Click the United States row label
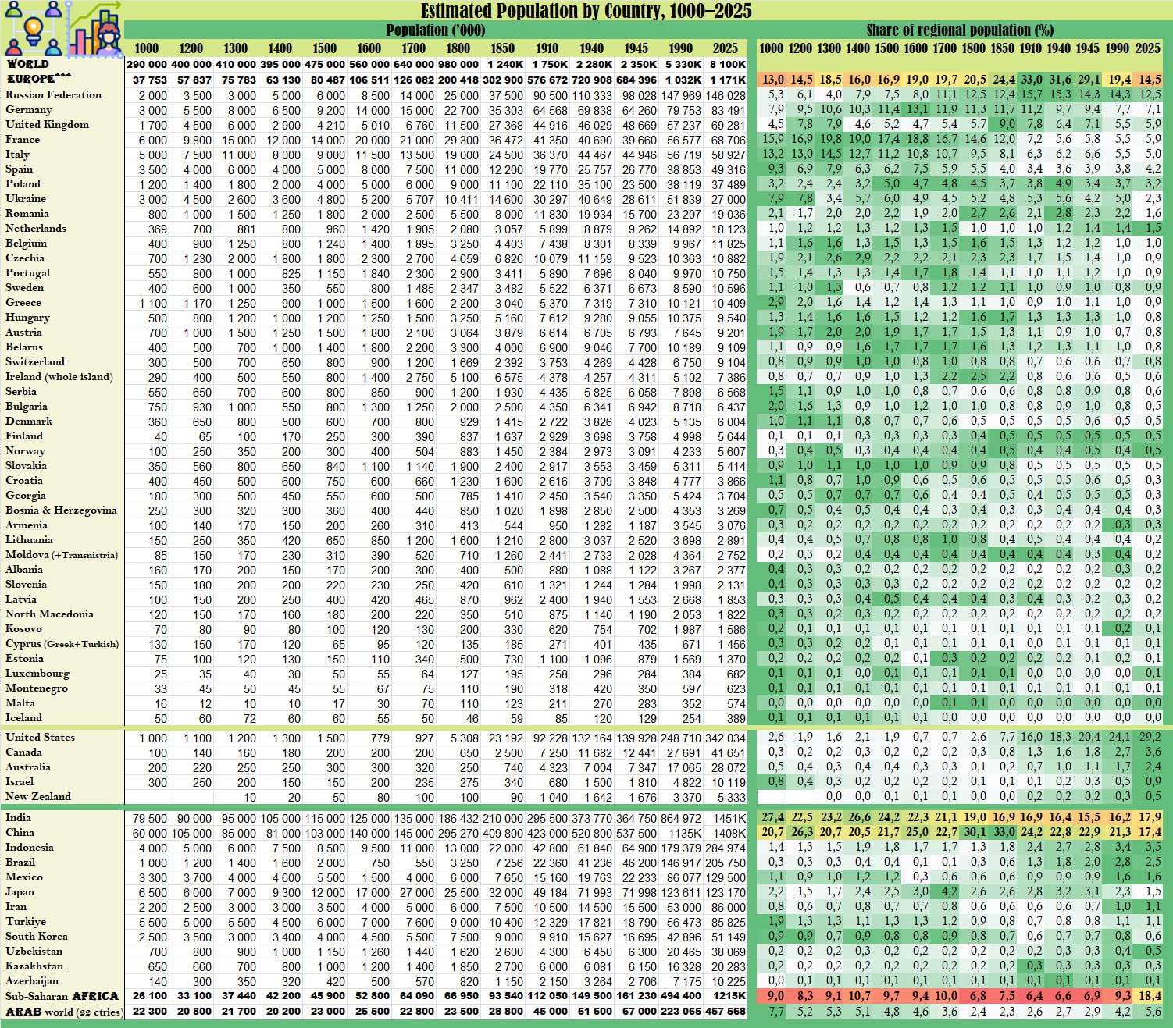This screenshot has height=1028, width=1173. pos(40,737)
